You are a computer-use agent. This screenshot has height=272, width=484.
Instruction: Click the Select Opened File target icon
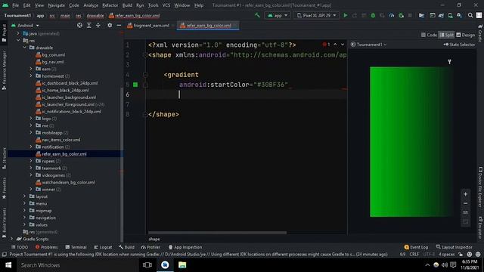tap(79, 25)
